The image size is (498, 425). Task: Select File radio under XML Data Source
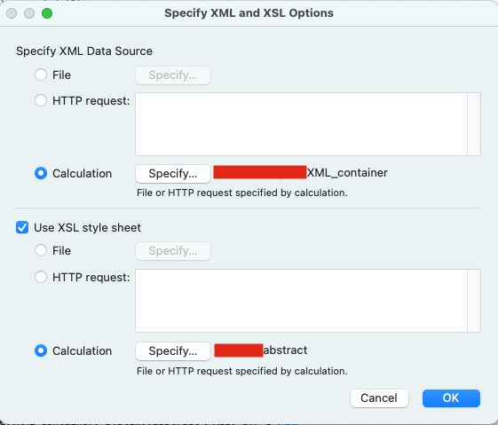[41, 75]
